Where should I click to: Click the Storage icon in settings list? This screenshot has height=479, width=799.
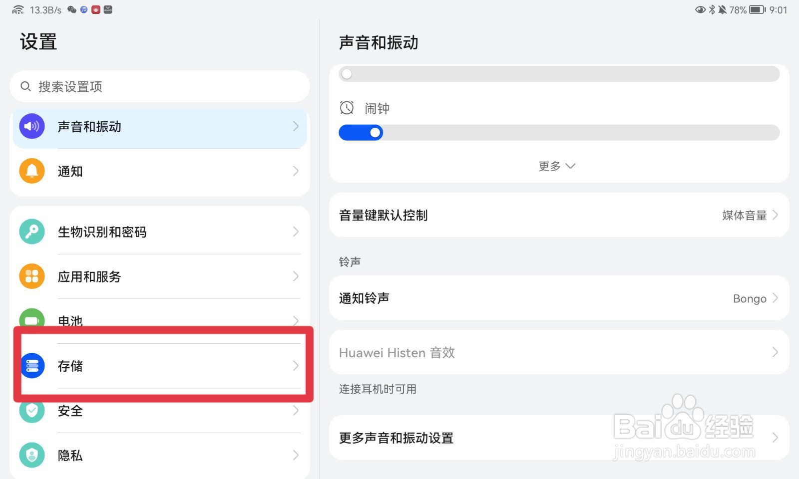coord(32,366)
